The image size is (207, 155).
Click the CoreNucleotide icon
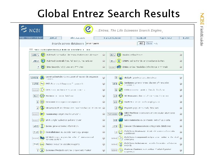42,78
